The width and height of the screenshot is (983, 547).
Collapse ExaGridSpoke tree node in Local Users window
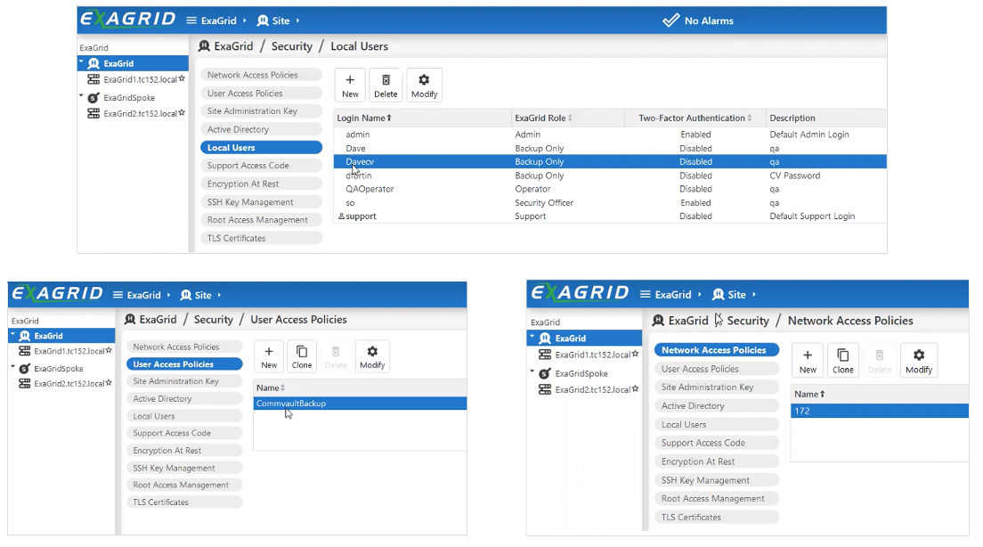(x=82, y=96)
